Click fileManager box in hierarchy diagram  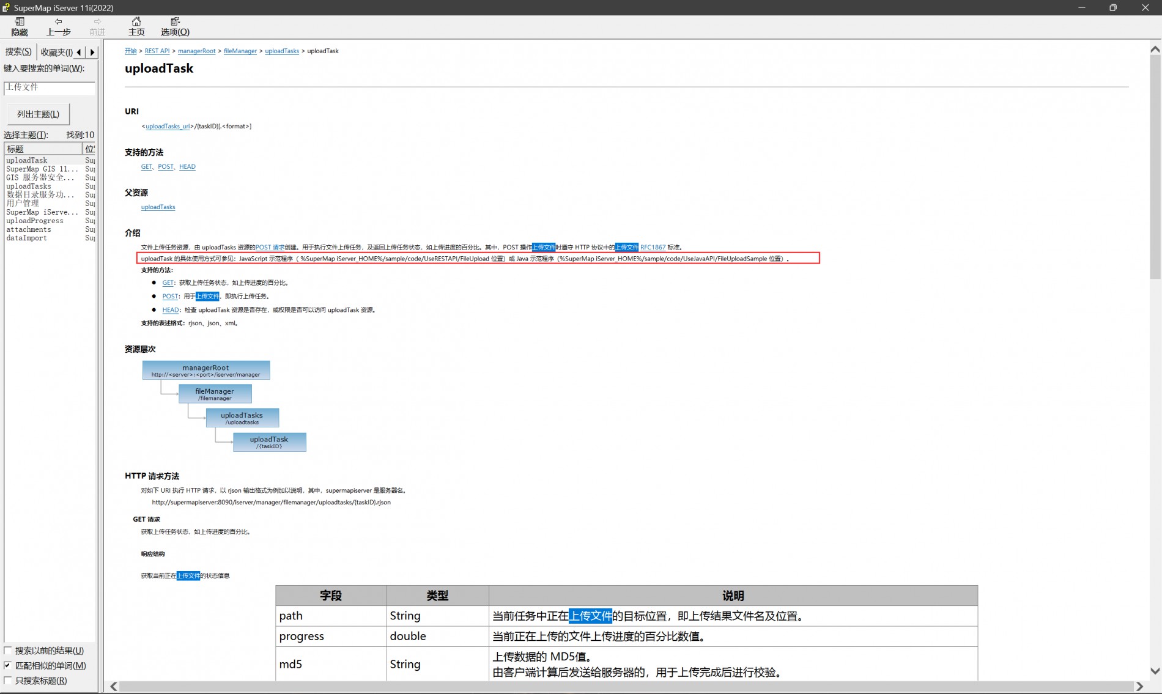(215, 394)
